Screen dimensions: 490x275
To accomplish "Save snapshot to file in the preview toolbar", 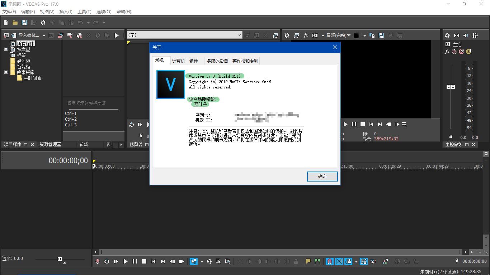I will tap(381, 35).
